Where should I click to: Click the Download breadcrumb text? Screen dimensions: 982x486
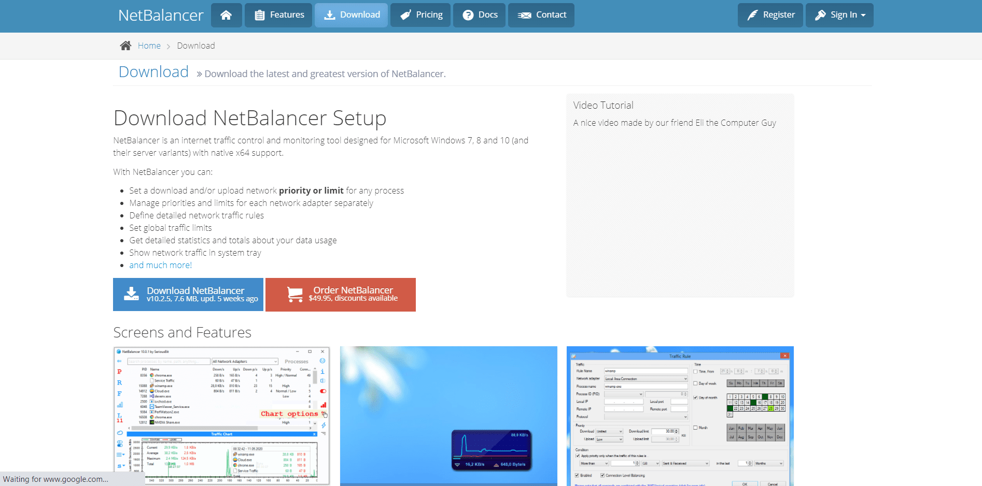pyautogui.click(x=196, y=46)
